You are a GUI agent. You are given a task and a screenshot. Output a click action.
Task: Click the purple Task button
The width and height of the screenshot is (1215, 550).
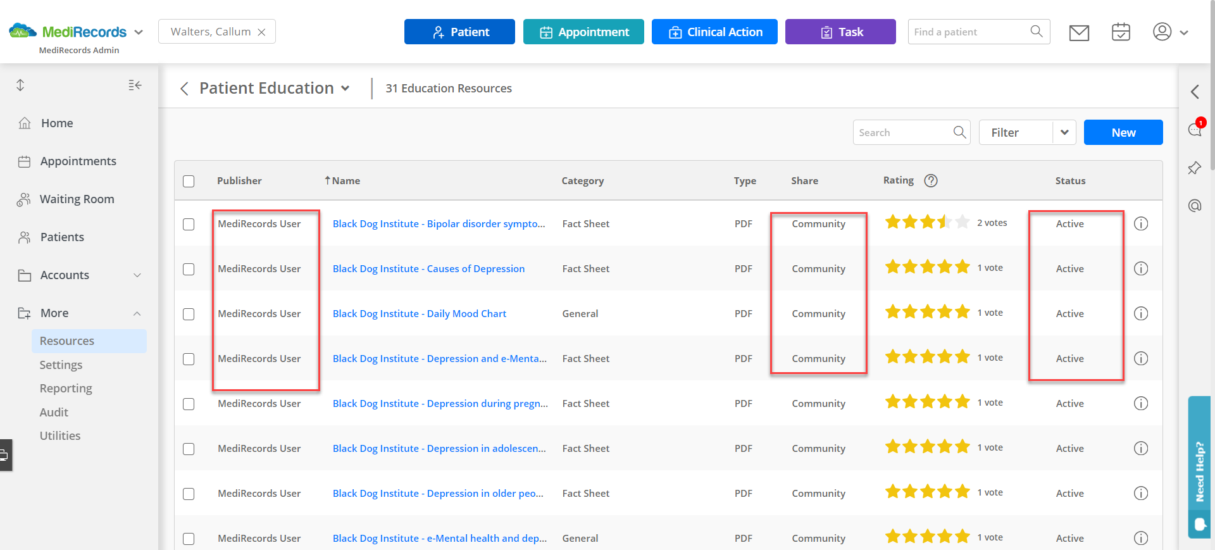pyautogui.click(x=840, y=32)
